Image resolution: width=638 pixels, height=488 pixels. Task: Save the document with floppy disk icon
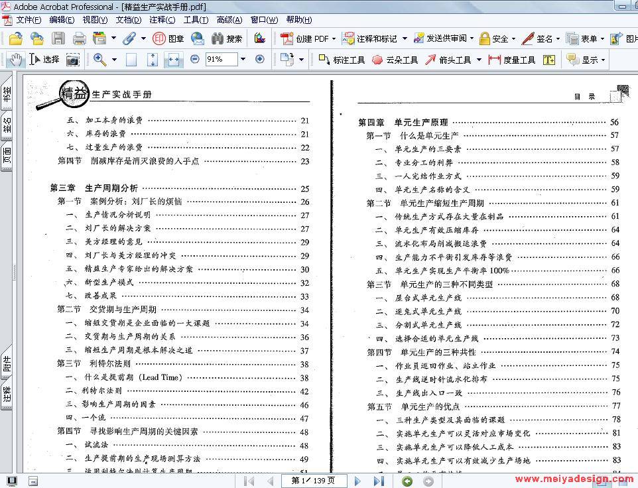[x=58, y=38]
